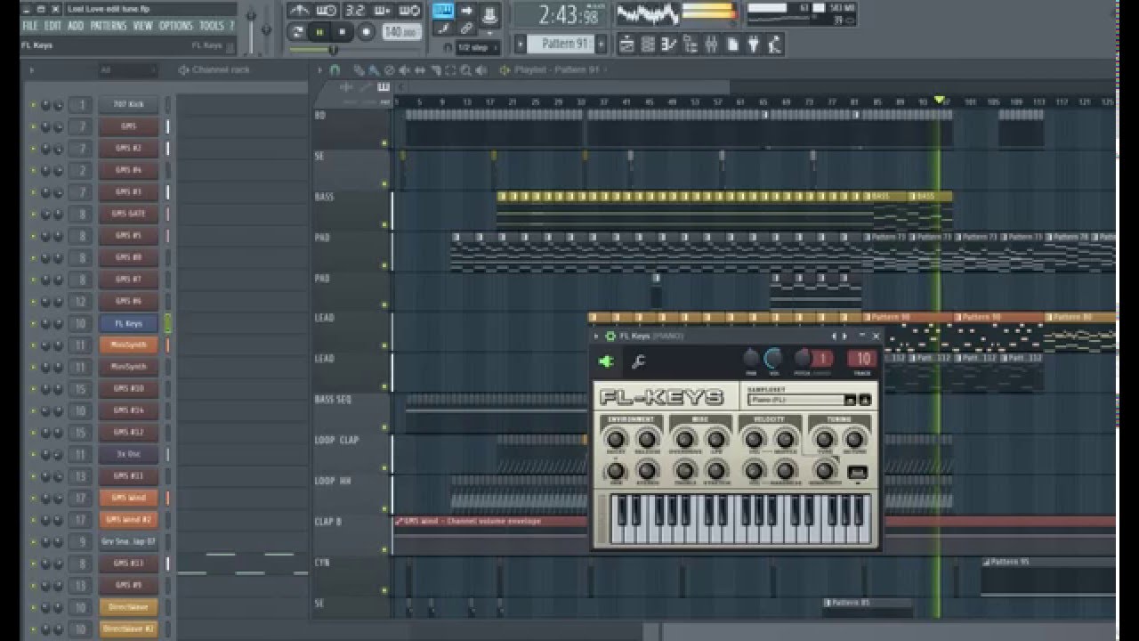Open the TOOLS menu

pos(211,26)
